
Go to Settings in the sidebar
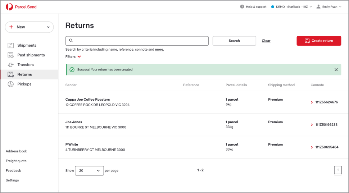pos(12,180)
